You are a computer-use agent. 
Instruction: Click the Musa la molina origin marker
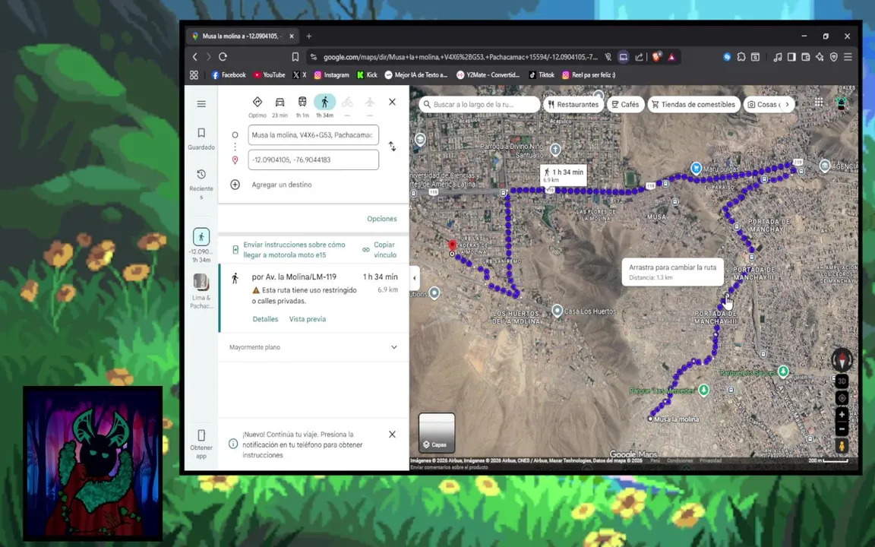(x=650, y=419)
